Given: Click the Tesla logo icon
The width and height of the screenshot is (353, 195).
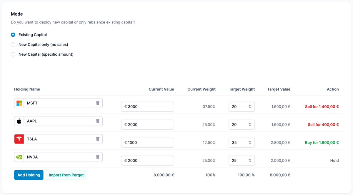Looking at the screenshot, I should click(x=19, y=139).
